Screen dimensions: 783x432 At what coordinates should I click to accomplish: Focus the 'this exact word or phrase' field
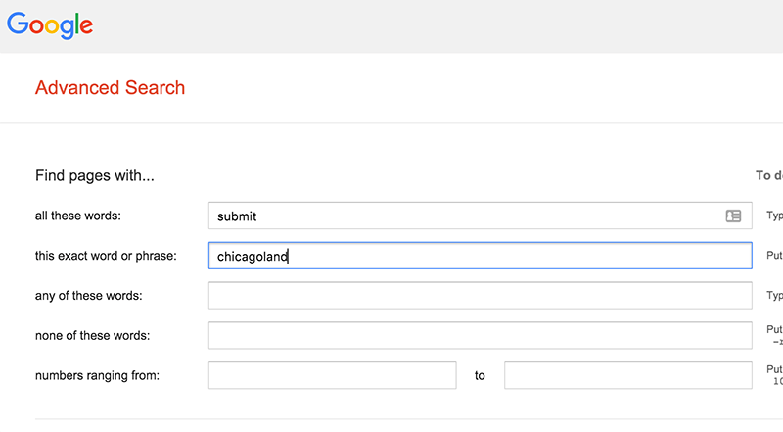[480, 256]
